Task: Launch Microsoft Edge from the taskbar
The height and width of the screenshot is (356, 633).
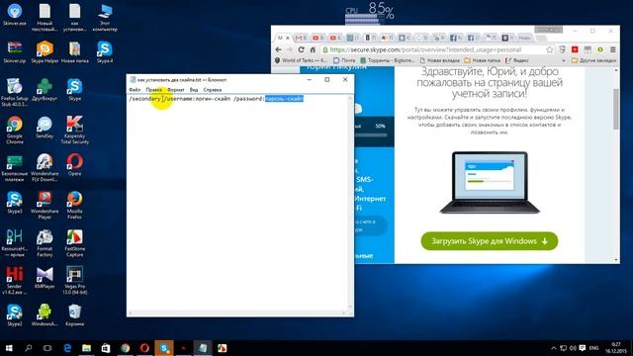Action: pos(67,348)
